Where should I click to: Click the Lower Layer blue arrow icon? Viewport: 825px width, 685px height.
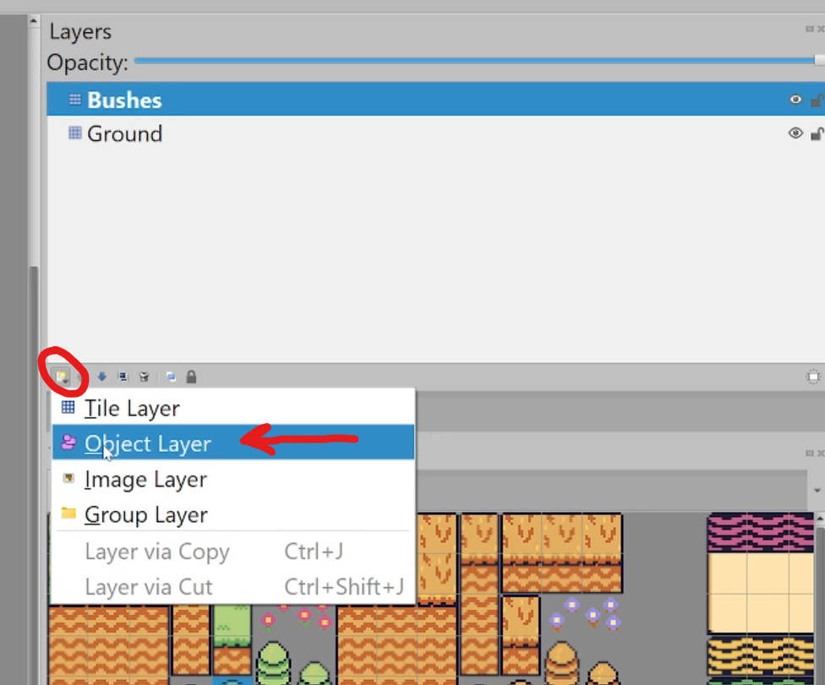point(102,377)
